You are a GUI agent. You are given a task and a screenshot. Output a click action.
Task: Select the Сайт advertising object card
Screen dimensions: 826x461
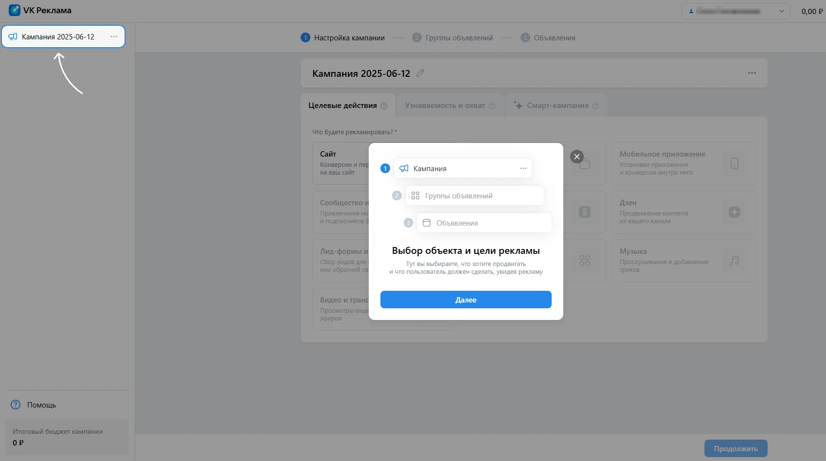[341, 163]
